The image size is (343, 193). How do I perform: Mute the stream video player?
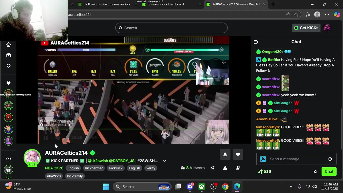tap(57, 138)
